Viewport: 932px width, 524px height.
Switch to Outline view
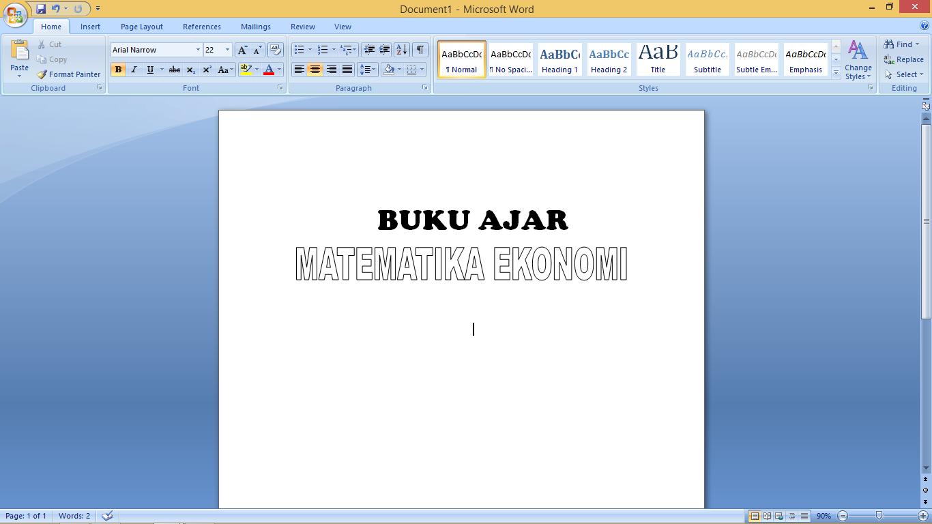pos(791,516)
